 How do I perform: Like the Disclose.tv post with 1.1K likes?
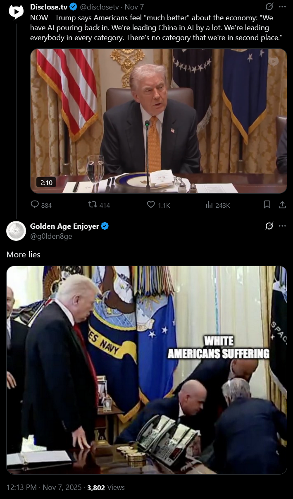pyautogui.click(x=159, y=205)
